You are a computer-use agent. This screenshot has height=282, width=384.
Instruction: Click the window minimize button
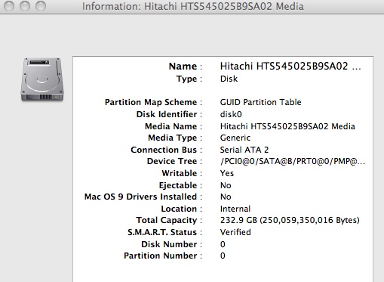coord(25,6)
